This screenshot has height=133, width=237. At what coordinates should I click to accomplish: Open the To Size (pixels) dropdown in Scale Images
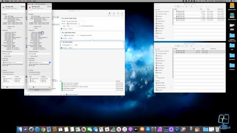(x=67, y=45)
